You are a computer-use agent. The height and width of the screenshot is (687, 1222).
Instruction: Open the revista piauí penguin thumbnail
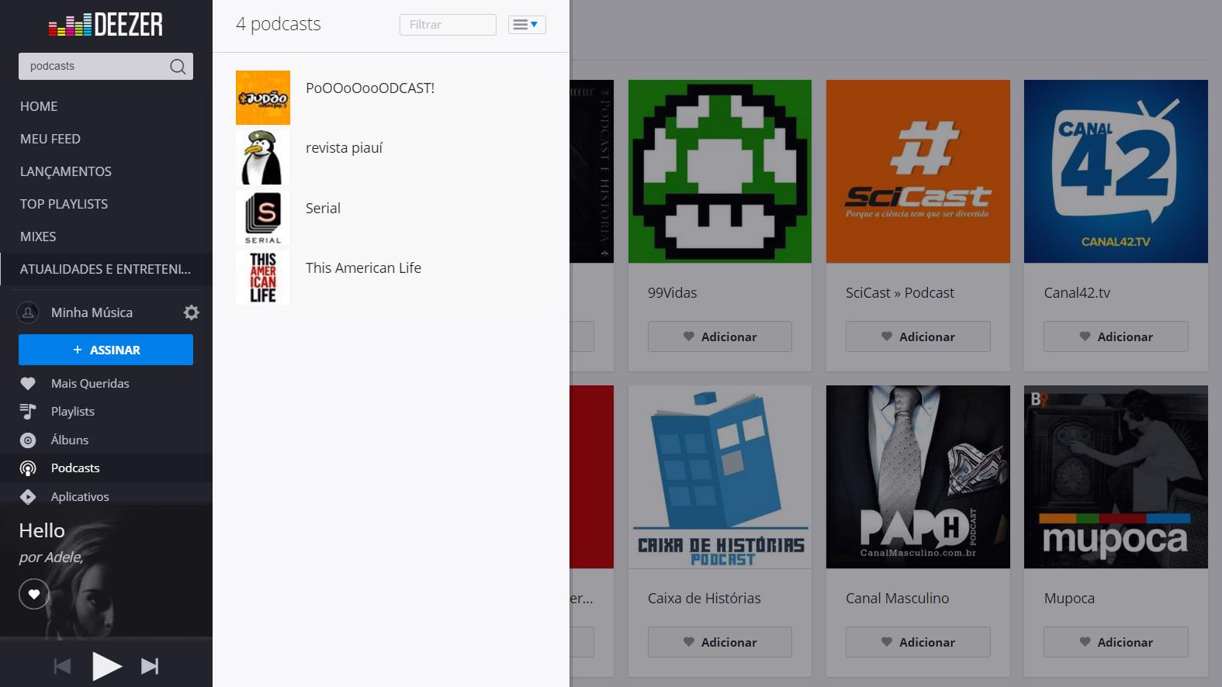pyautogui.click(x=263, y=157)
